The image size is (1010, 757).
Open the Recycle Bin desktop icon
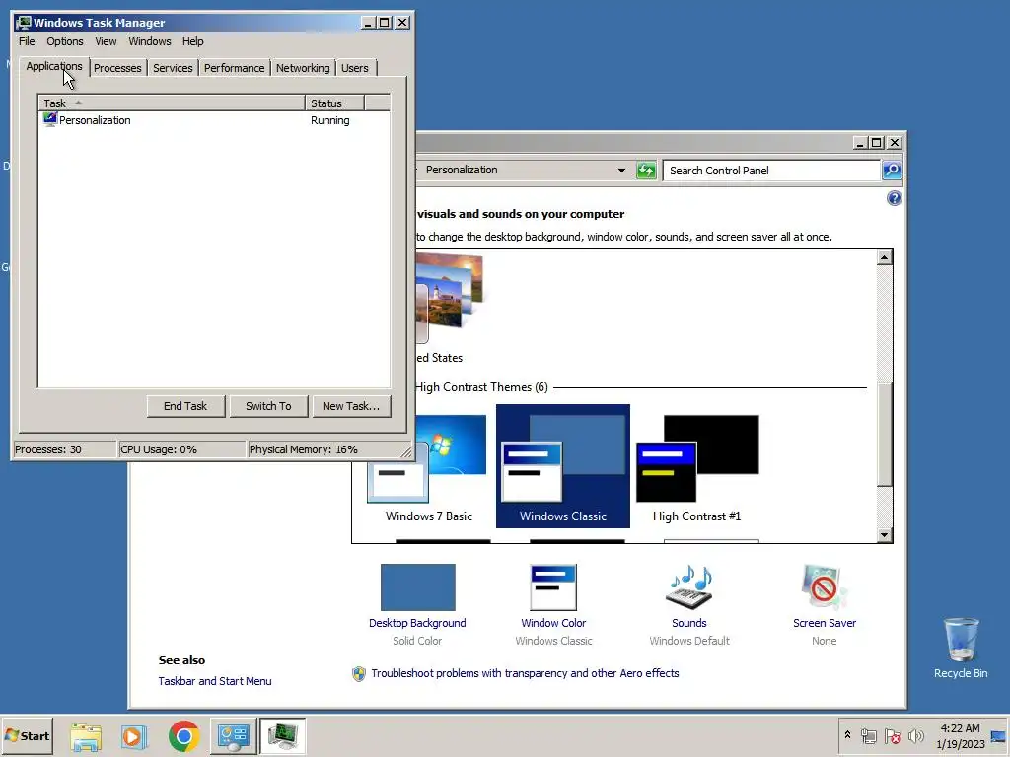(961, 648)
